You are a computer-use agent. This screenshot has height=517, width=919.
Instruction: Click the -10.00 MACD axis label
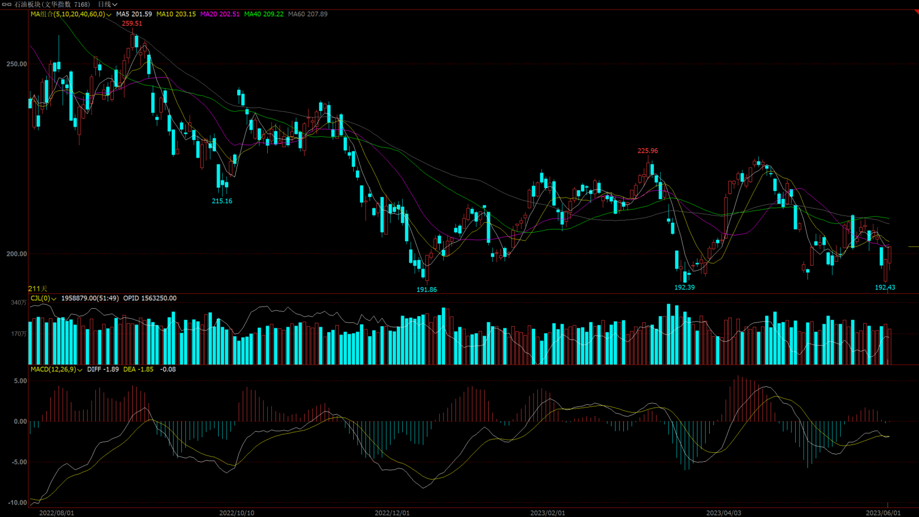[x=18, y=503]
